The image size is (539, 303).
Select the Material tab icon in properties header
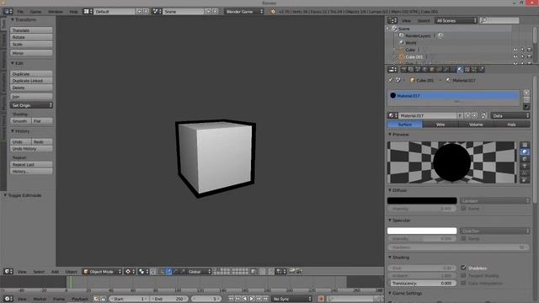pos(461,70)
